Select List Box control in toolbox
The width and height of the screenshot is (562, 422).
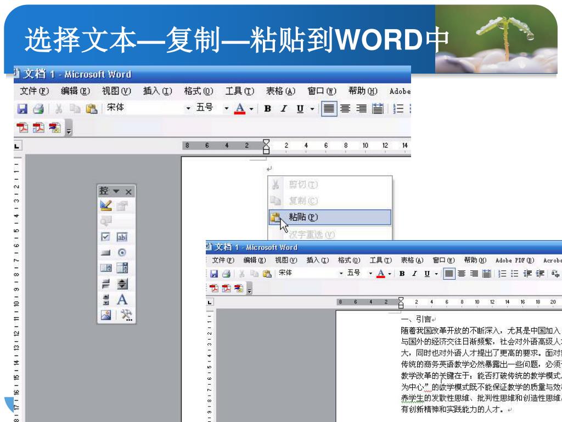click(106, 268)
